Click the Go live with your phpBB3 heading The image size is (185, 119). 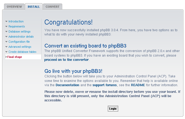[73, 71]
